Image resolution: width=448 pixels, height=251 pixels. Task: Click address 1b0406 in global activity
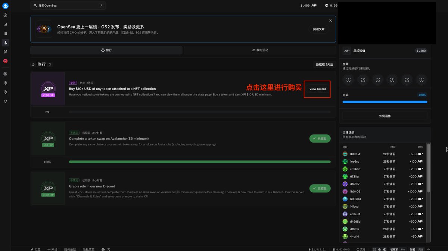coord(355,191)
